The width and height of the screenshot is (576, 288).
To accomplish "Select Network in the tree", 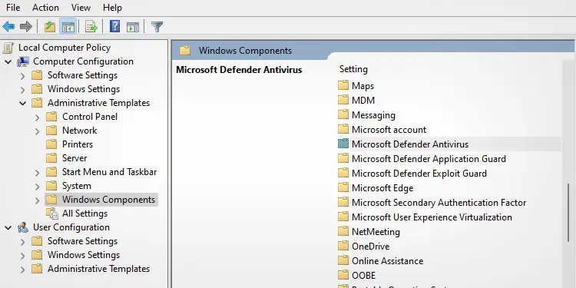I will coord(80,131).
